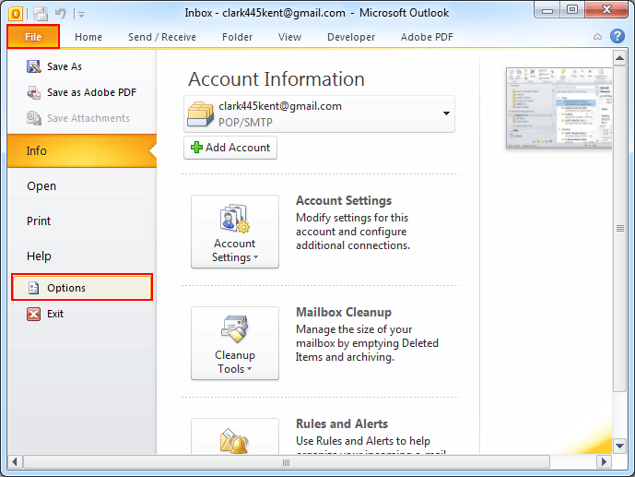Click the horizontal scrollbar thumb
The width and height of the screenshot is (635, 477).
(287, 462)
